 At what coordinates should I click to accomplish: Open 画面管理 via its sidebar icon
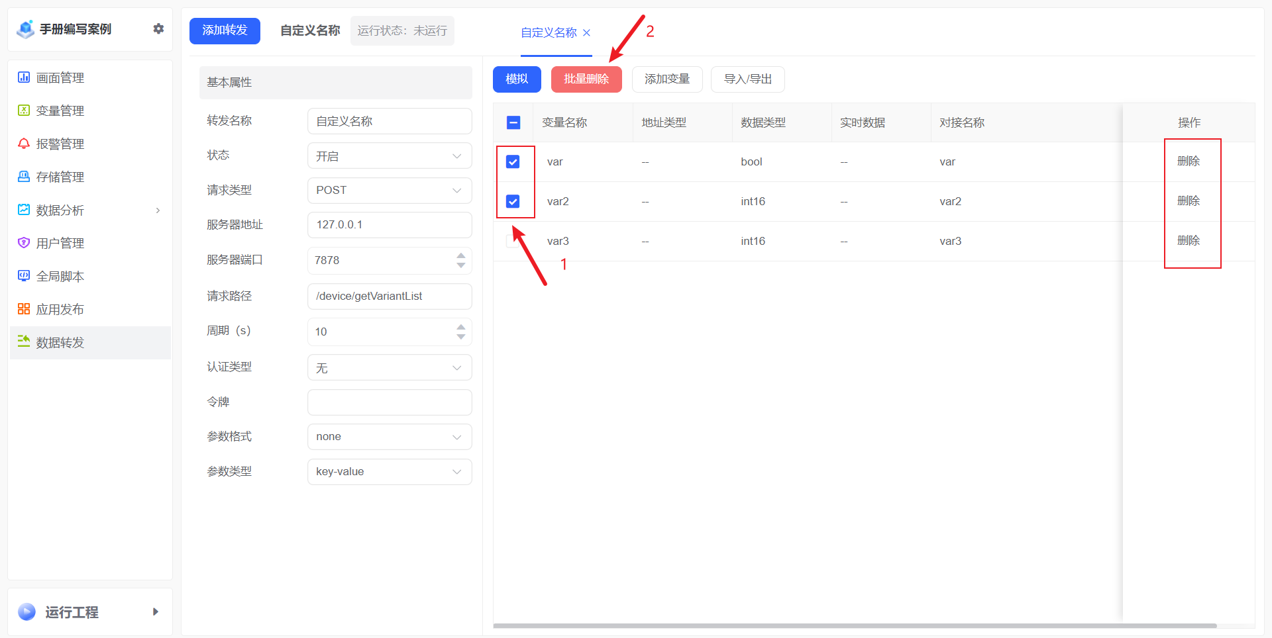pyautogui.click(x=24, y=77)
